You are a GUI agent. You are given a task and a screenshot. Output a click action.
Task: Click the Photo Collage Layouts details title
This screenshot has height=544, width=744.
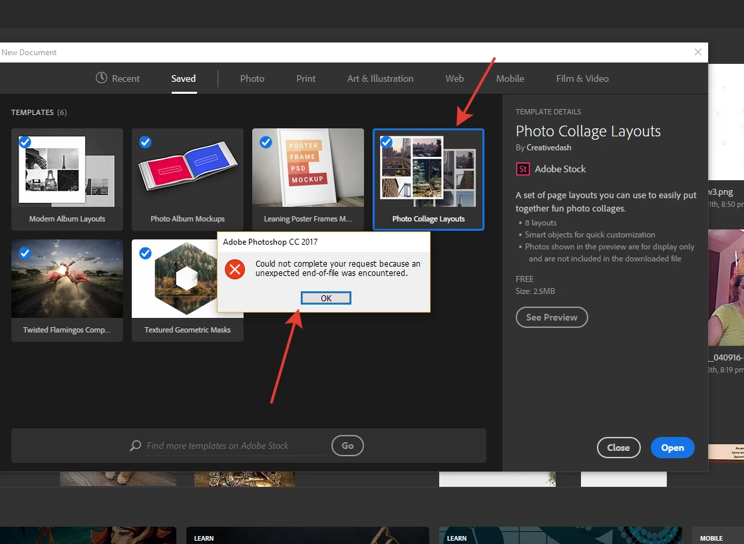click(x=588, y=131)
